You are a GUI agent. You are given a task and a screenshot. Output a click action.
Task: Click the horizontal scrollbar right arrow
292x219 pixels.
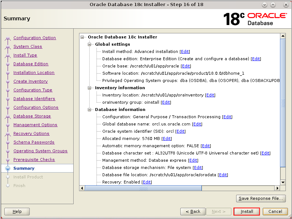point(277,188)
